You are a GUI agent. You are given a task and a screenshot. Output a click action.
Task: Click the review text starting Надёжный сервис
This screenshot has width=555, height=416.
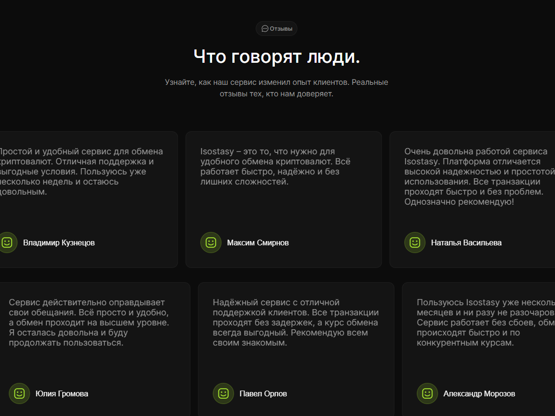point(296,323)
